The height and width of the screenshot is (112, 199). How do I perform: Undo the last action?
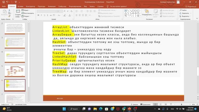7,2
